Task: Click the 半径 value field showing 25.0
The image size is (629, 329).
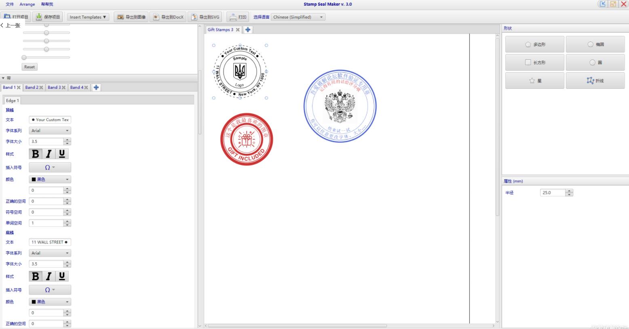Action: pyautogui.click(x=553, y=193)
